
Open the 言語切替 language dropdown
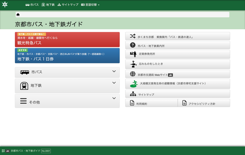90,5
